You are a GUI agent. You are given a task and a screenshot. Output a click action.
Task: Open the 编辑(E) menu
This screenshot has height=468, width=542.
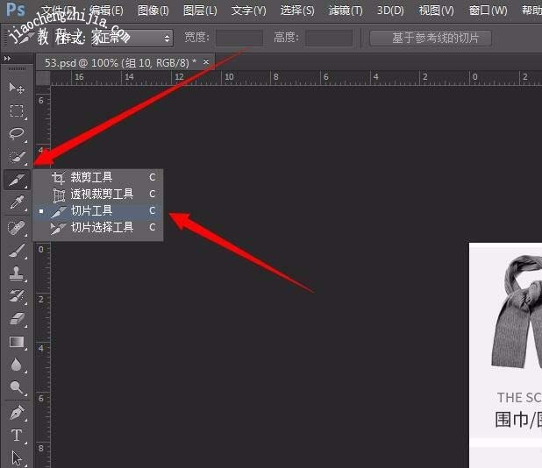106,11
